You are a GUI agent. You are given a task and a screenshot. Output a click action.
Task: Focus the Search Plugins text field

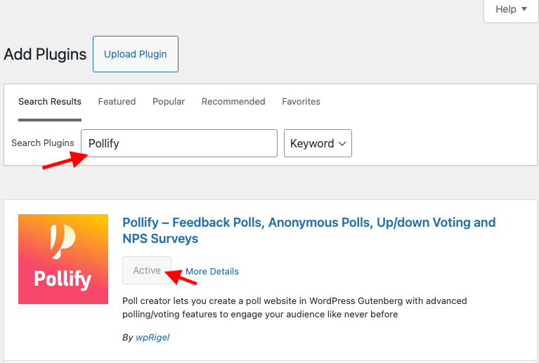pos(179,143)
